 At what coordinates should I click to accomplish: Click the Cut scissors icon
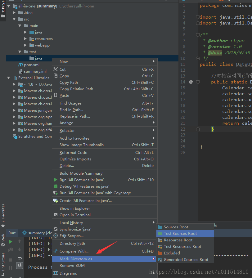pyautogui.click(x=56, y=69)
